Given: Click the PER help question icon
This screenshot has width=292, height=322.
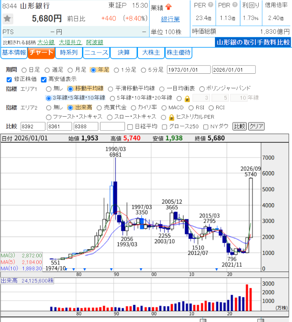Looking at the screenshot, I should click(211, 5).
